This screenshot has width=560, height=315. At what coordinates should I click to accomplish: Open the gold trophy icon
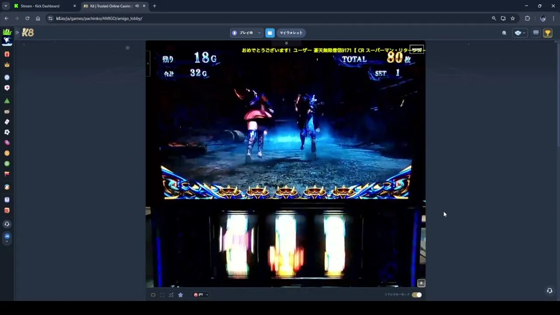click(547, 33)
